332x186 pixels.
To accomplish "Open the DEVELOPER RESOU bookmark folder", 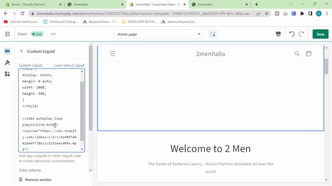I will [140, 22].
